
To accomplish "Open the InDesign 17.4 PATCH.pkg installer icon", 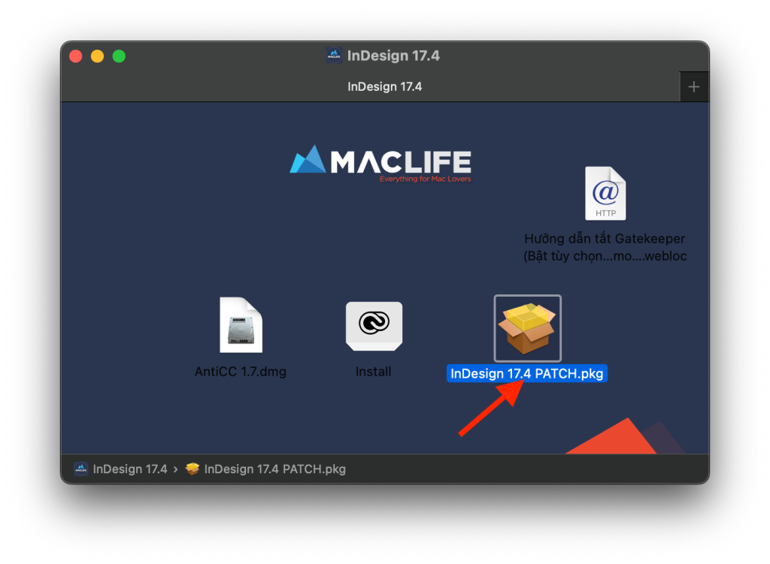I will [x=527, y=327].
